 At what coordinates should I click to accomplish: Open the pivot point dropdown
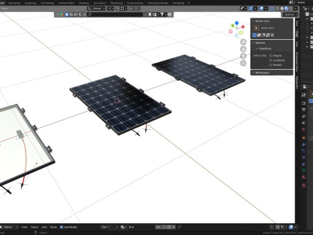point(110,8)
